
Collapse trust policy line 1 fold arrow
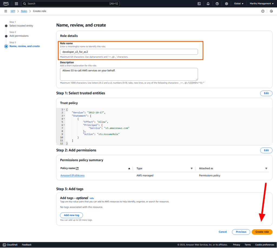point(64,110)
